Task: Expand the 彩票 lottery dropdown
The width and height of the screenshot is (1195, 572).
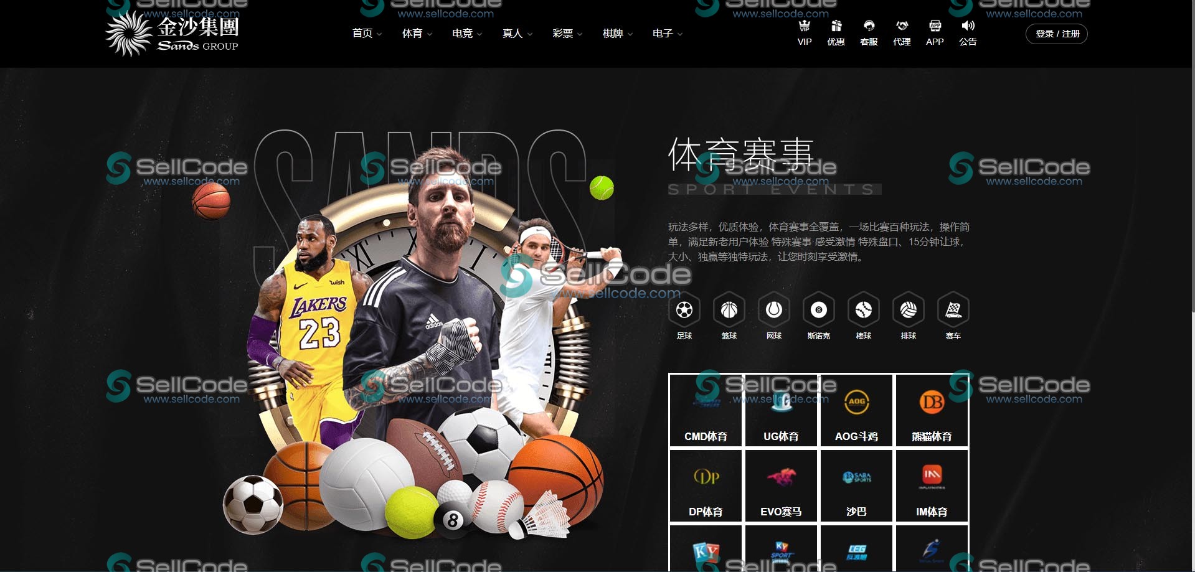Action: (x=567, y=34)
